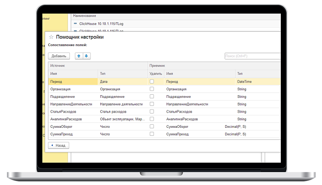
Task: Click the Добавить button
Action: [x=59, y=56]
